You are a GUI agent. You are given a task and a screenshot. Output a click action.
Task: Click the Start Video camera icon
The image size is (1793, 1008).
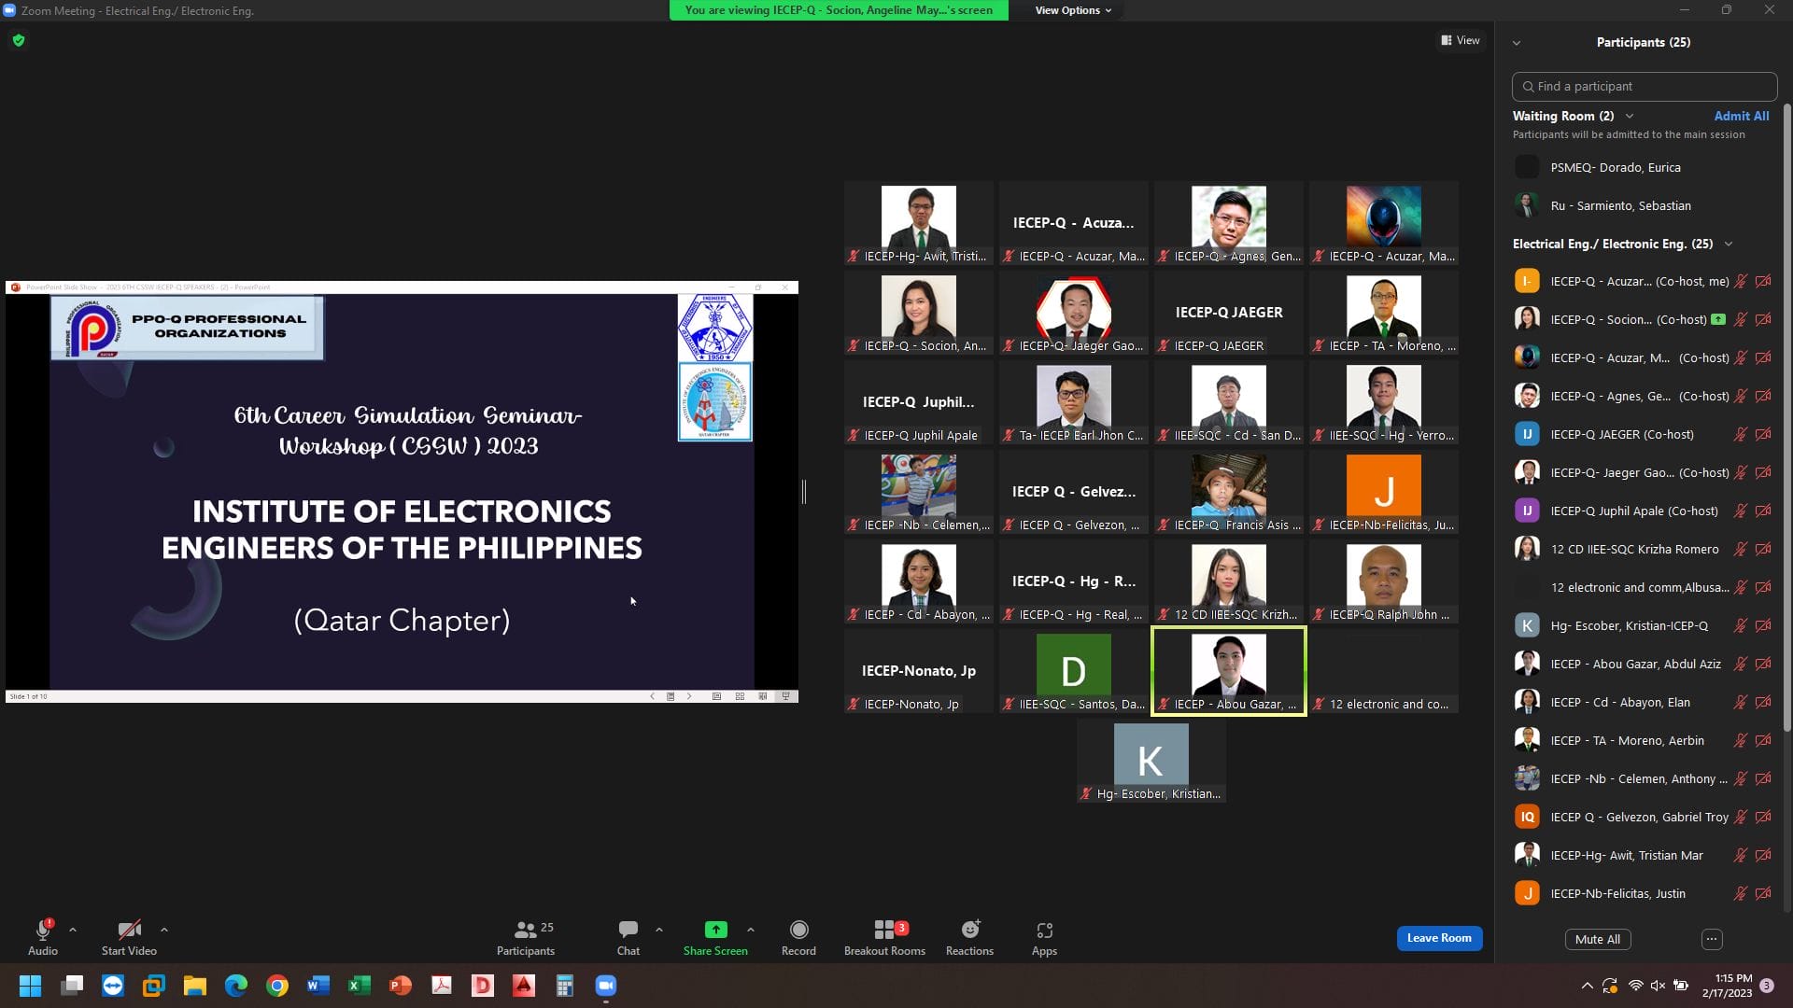[x=129, y=930]
